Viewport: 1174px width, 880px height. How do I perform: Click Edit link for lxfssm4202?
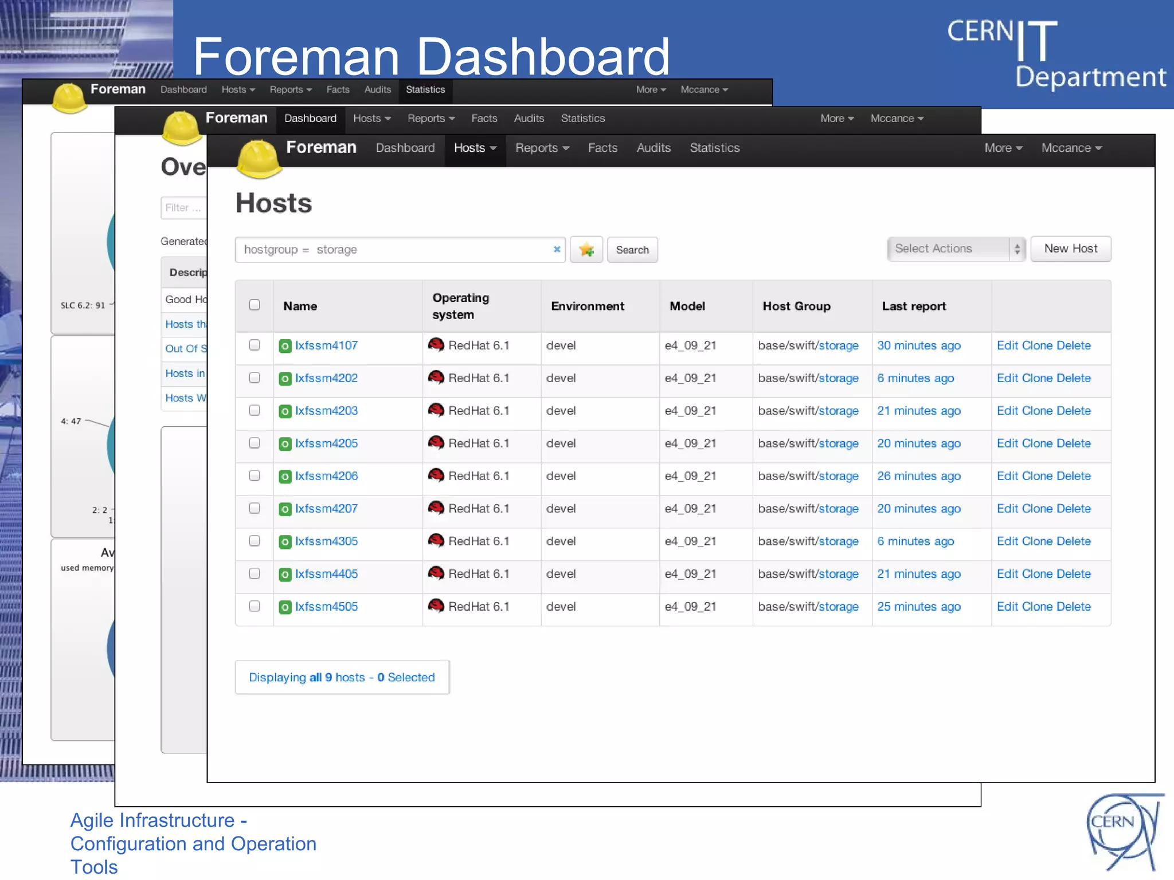point(1007,378)
